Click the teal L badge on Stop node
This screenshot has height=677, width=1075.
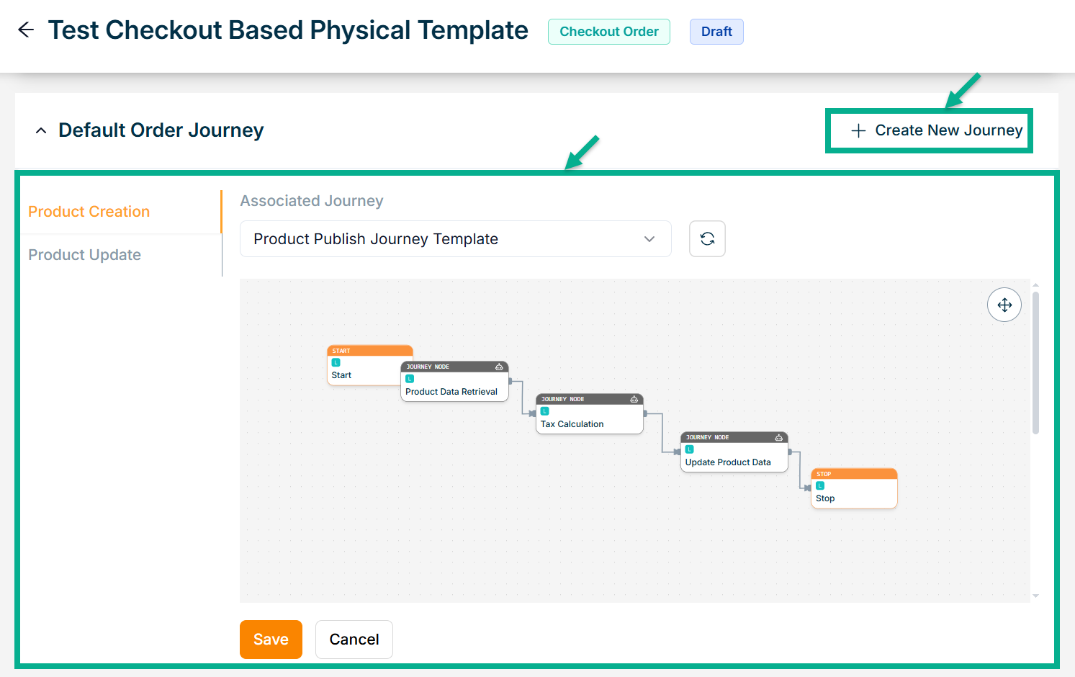click(820, 485)
